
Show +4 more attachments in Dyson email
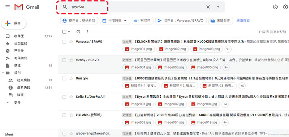click(225, 104)
